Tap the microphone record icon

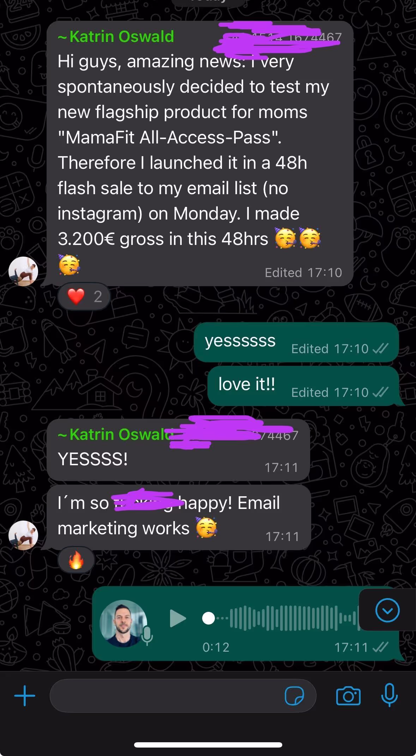pos(390,695)
